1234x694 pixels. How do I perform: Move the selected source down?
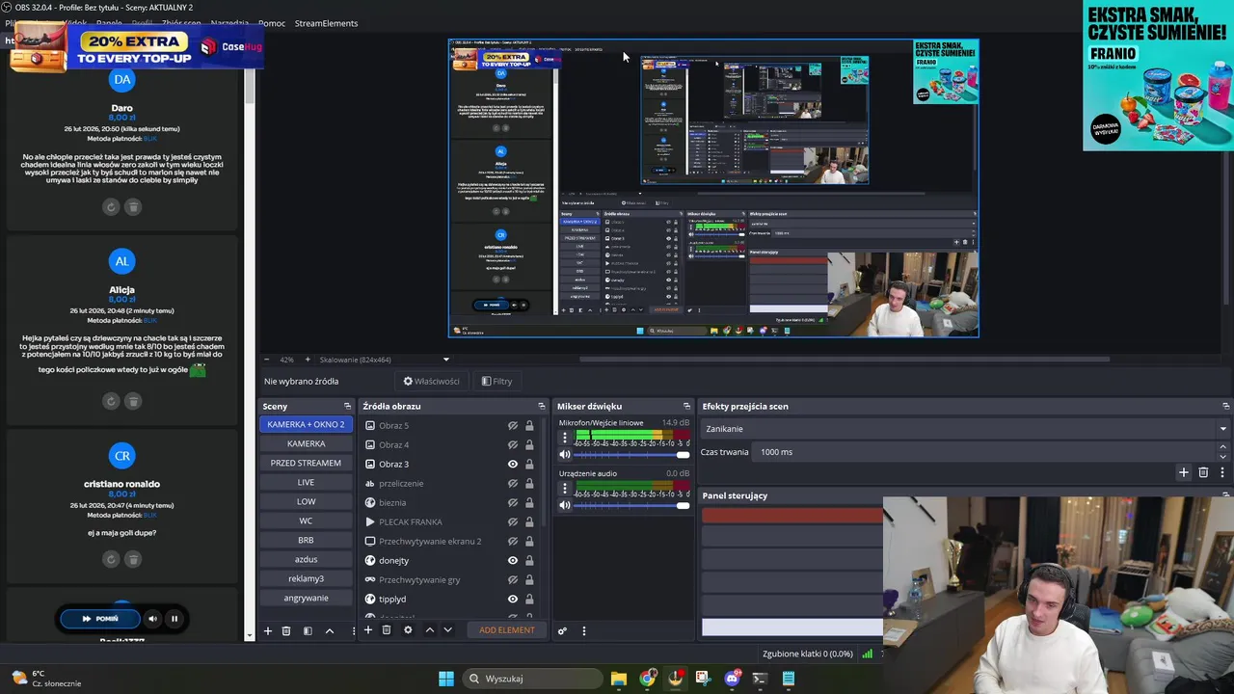pyautogui.click(x=447, y=630)
